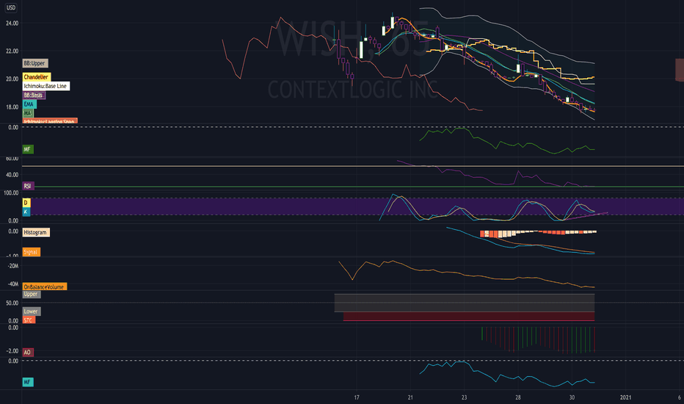
Task: Click the 18.00 price axis value
Action: (12, 107)
